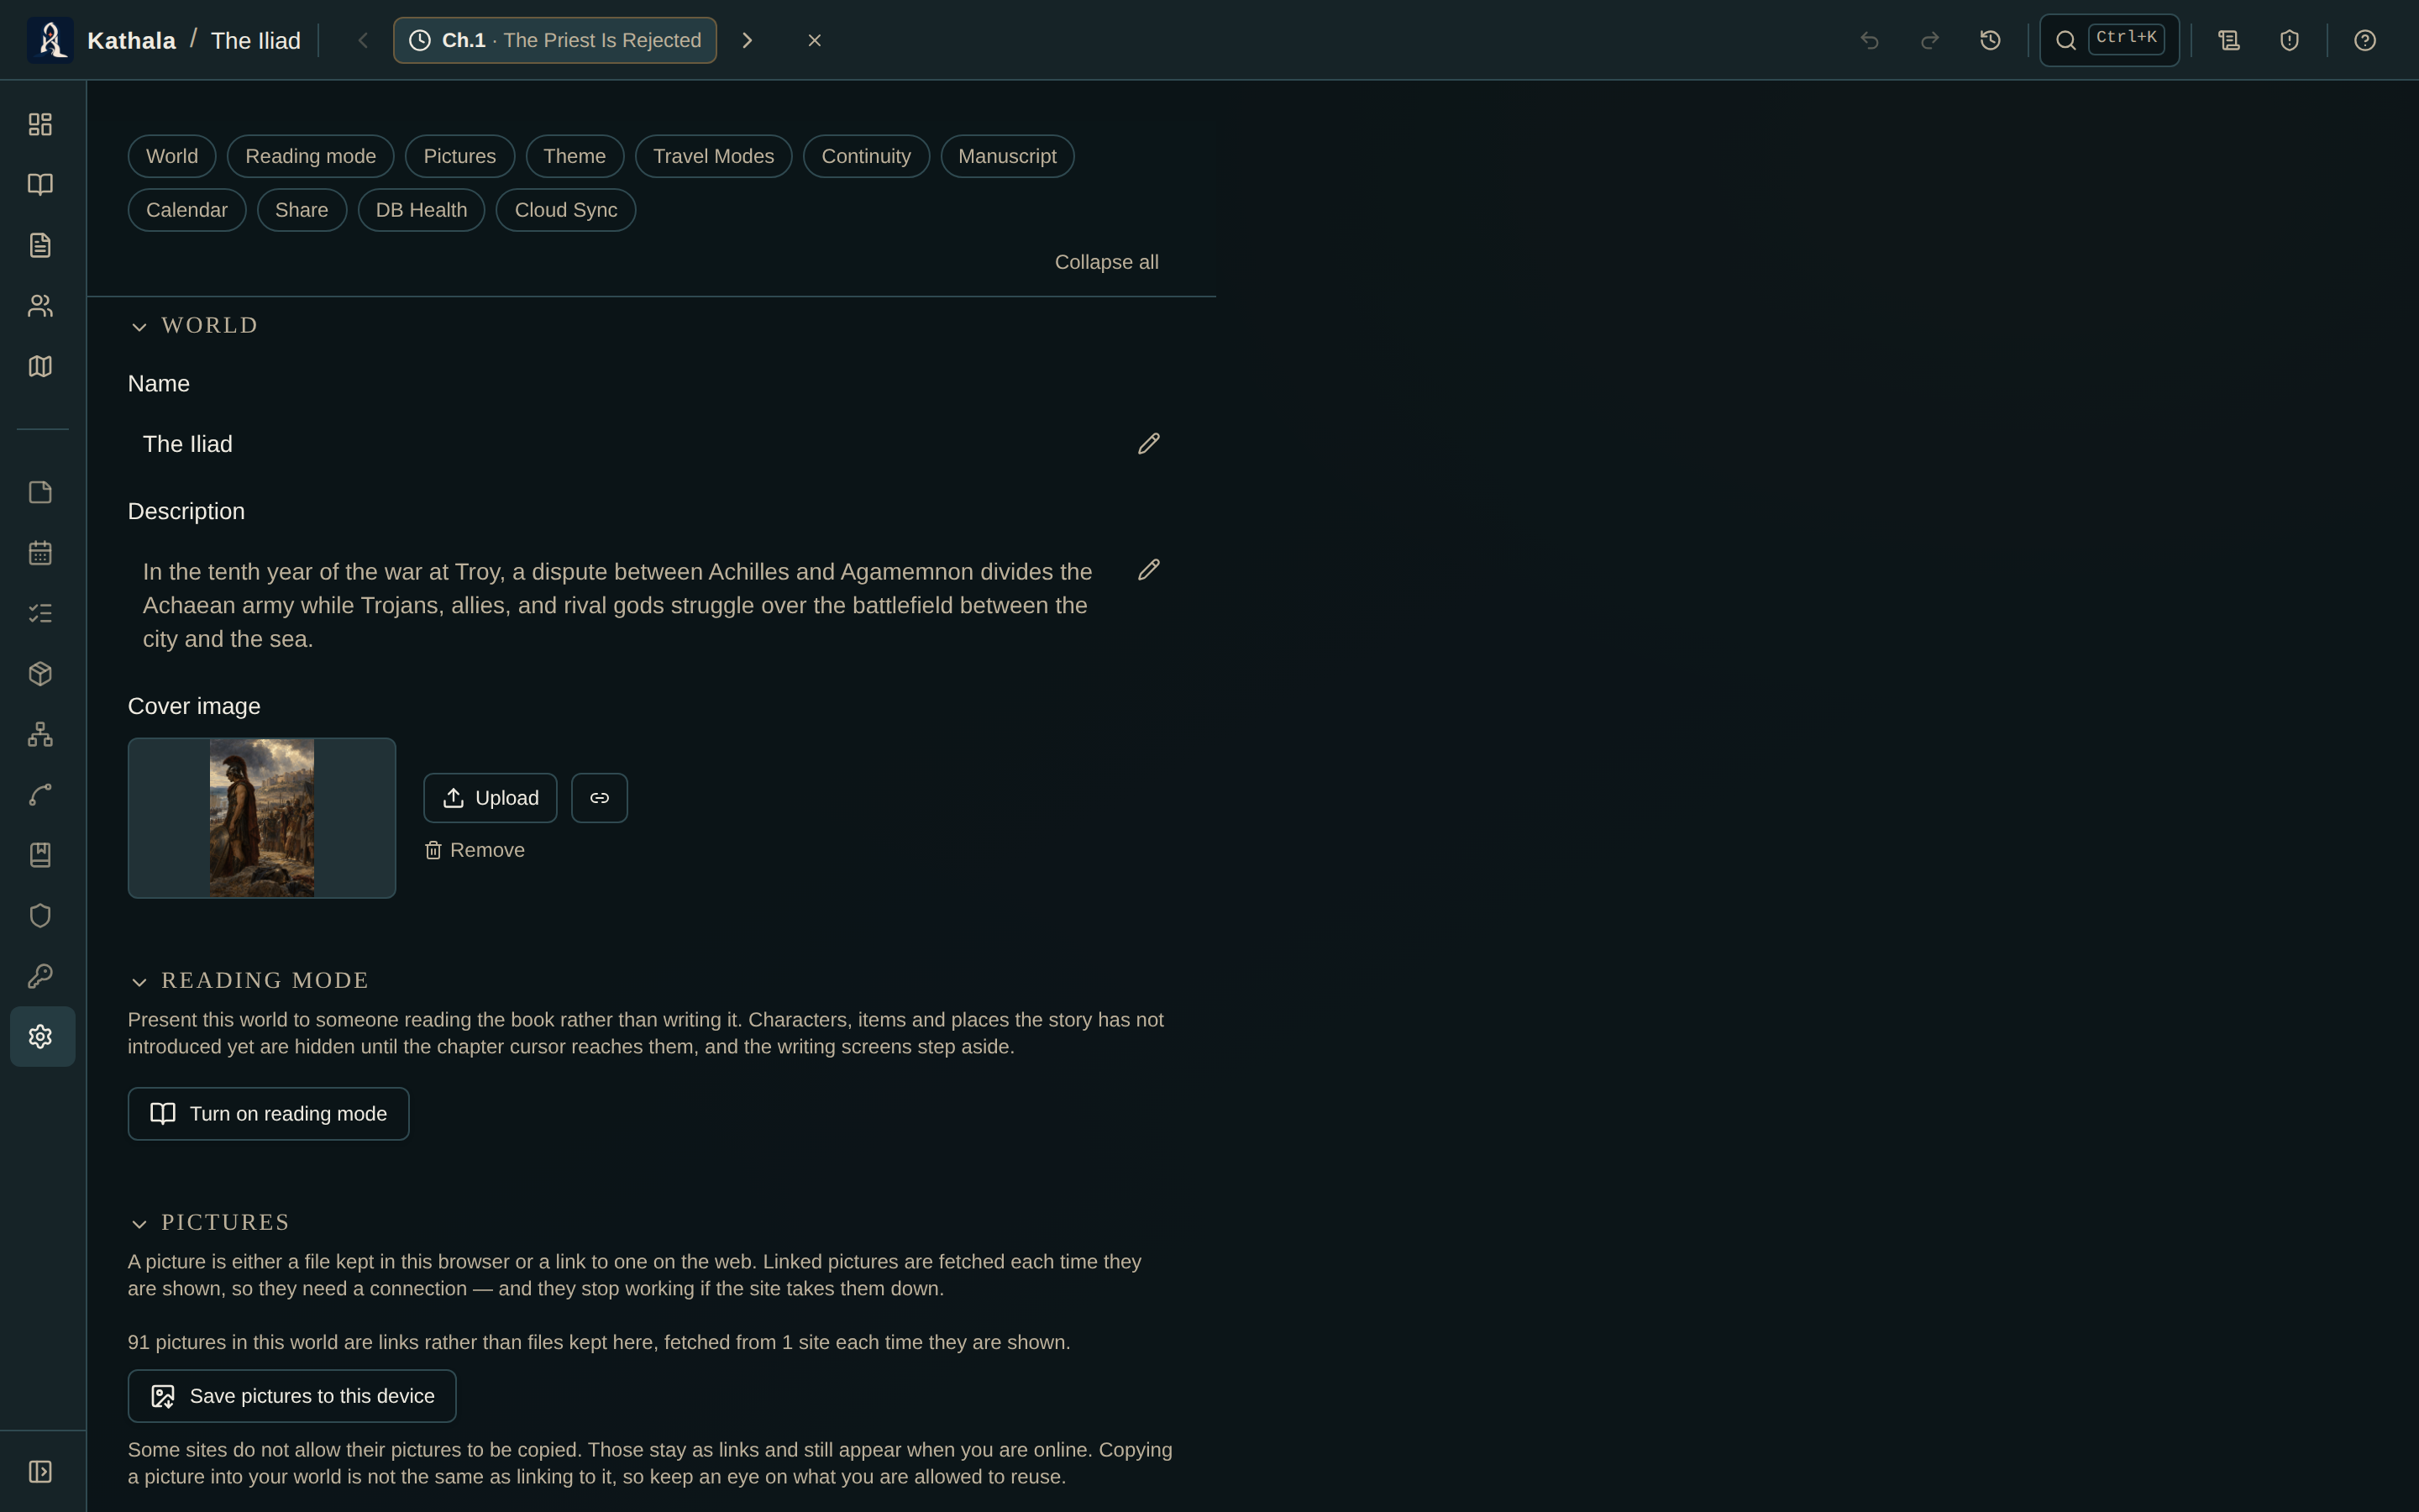Collapse the READING MODE section

(250, 980)
